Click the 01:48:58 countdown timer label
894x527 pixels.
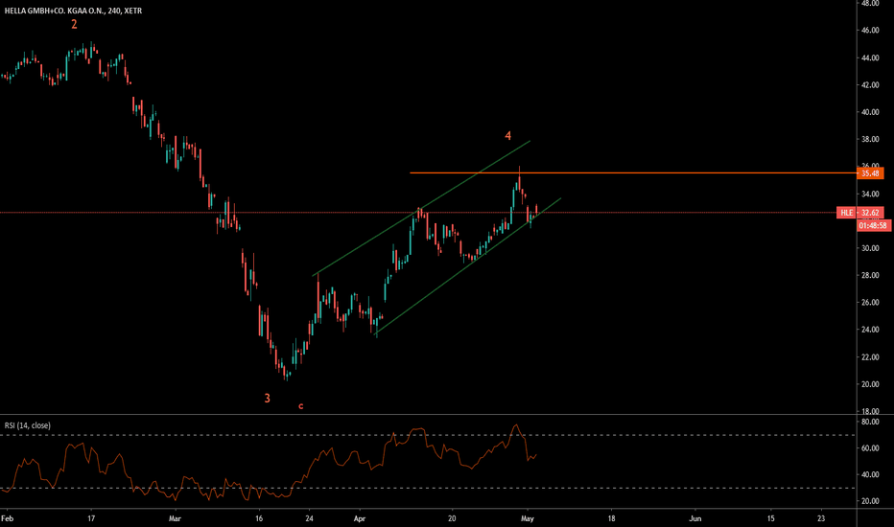[874, 225]
